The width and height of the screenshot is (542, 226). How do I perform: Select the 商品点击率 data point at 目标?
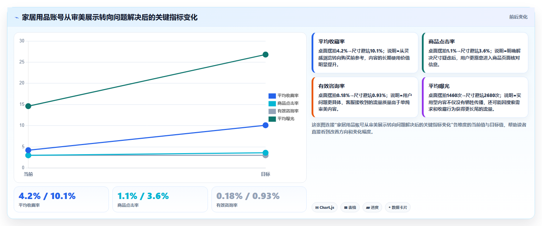(x=266, y=152)
